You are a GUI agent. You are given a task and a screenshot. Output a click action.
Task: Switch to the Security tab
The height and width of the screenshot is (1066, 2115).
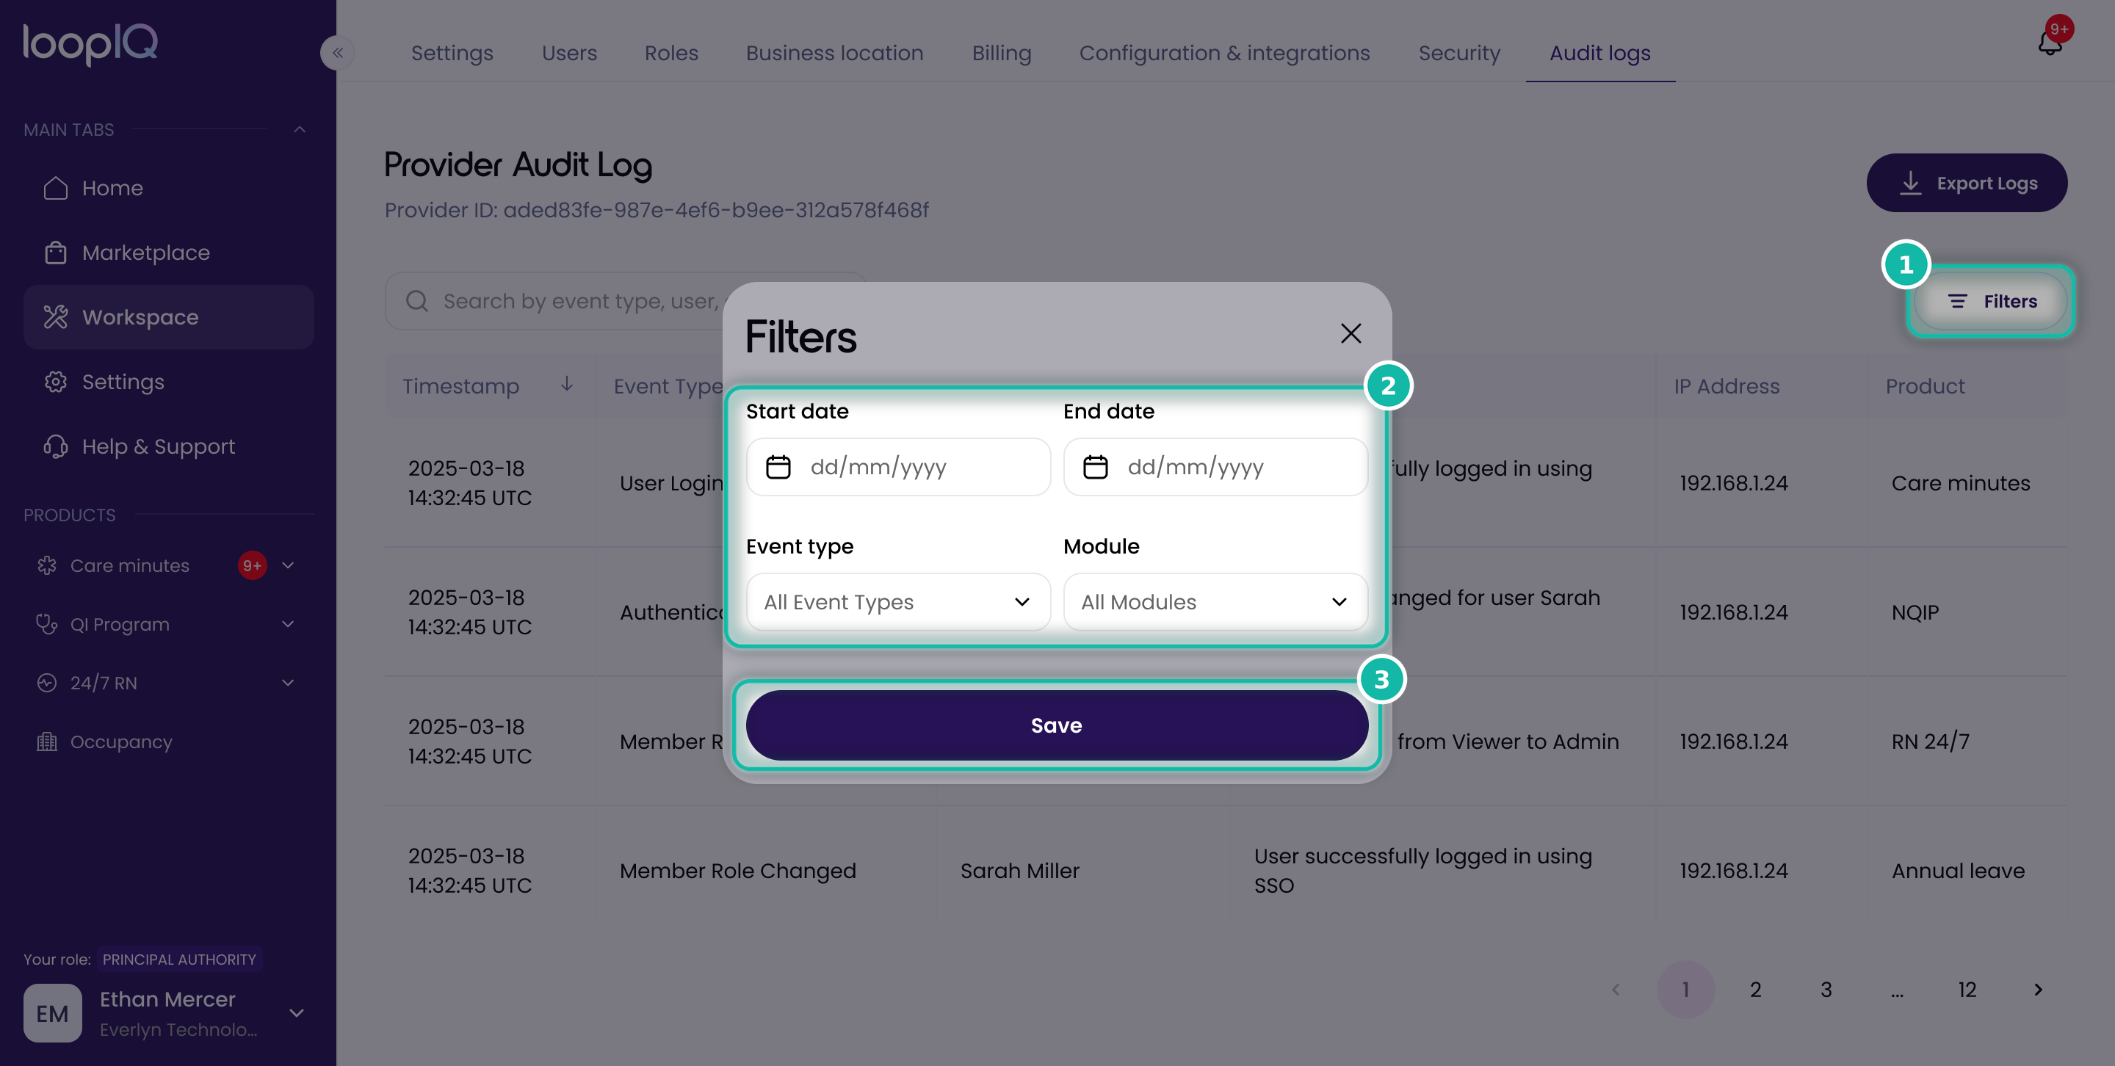coord(1459,54)
